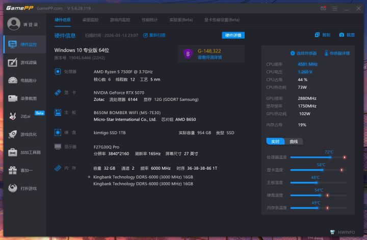The image size is (367, 240).
Task: Switch sensor view to 曲线
Action: coord(294,141)
